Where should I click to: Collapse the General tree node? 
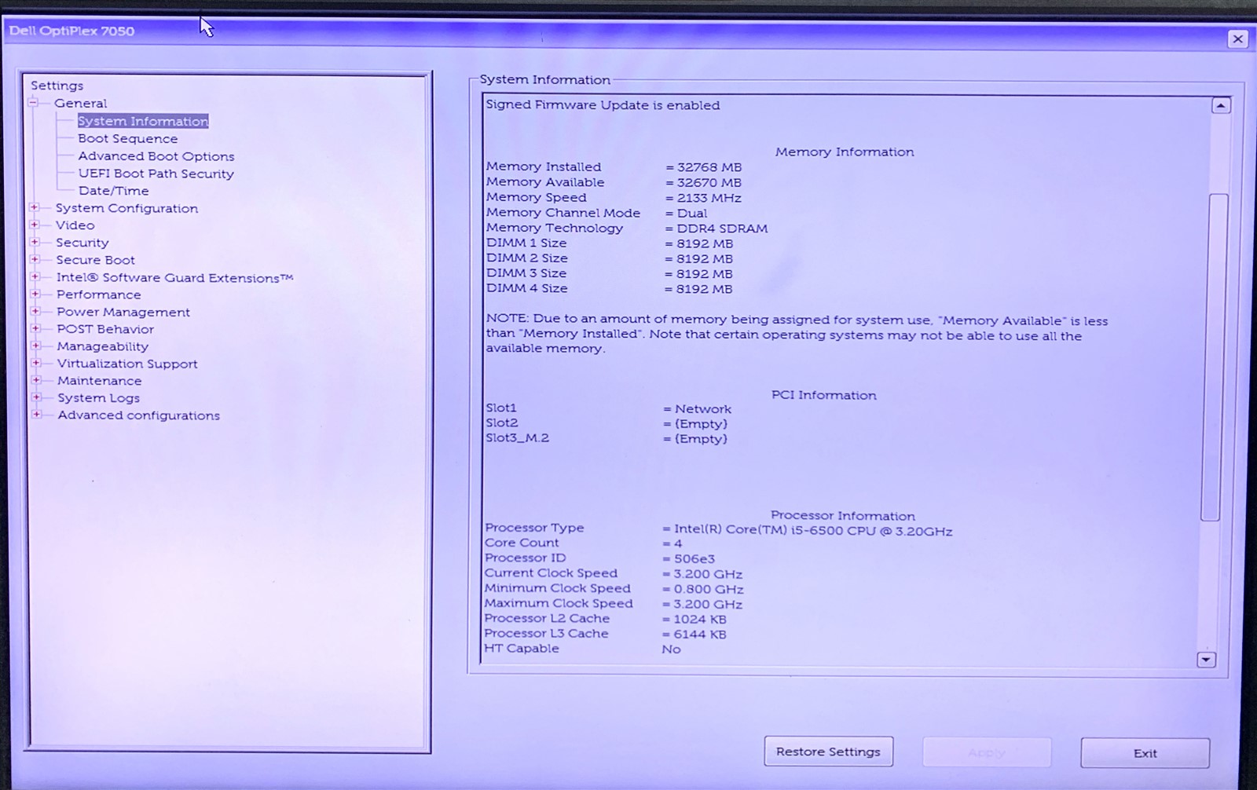tap(33, 103)
